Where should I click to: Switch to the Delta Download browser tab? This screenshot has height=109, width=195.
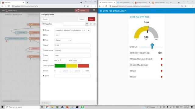(x=125, y=3)
